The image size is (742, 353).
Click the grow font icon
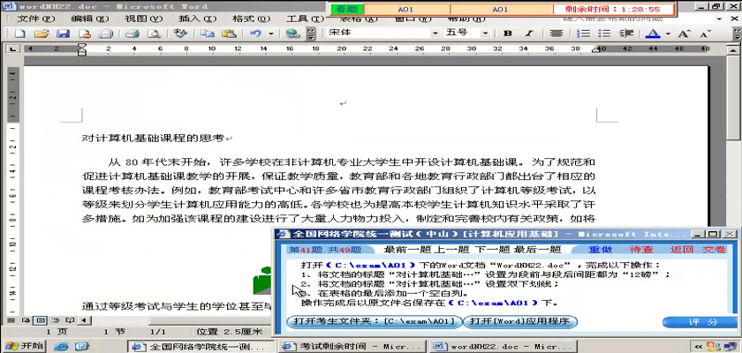coord(683,34)
